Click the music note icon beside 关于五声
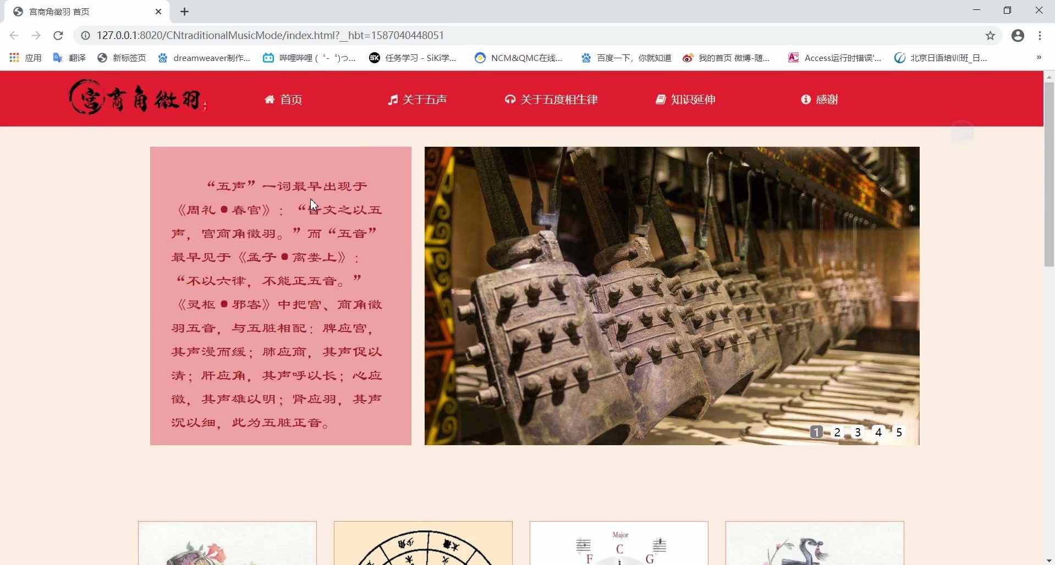This screenshot has height=565, width=1055. pos(392,99)
